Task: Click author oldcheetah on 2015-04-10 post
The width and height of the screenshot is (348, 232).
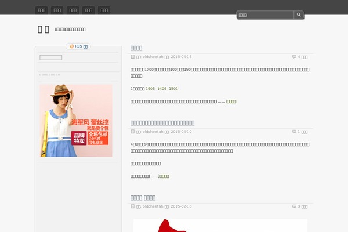Action: [153, 132]
